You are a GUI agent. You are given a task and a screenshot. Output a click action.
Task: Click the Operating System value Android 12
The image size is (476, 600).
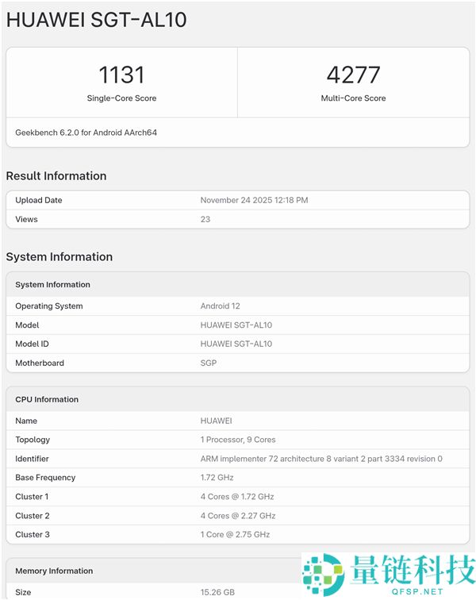221,306
